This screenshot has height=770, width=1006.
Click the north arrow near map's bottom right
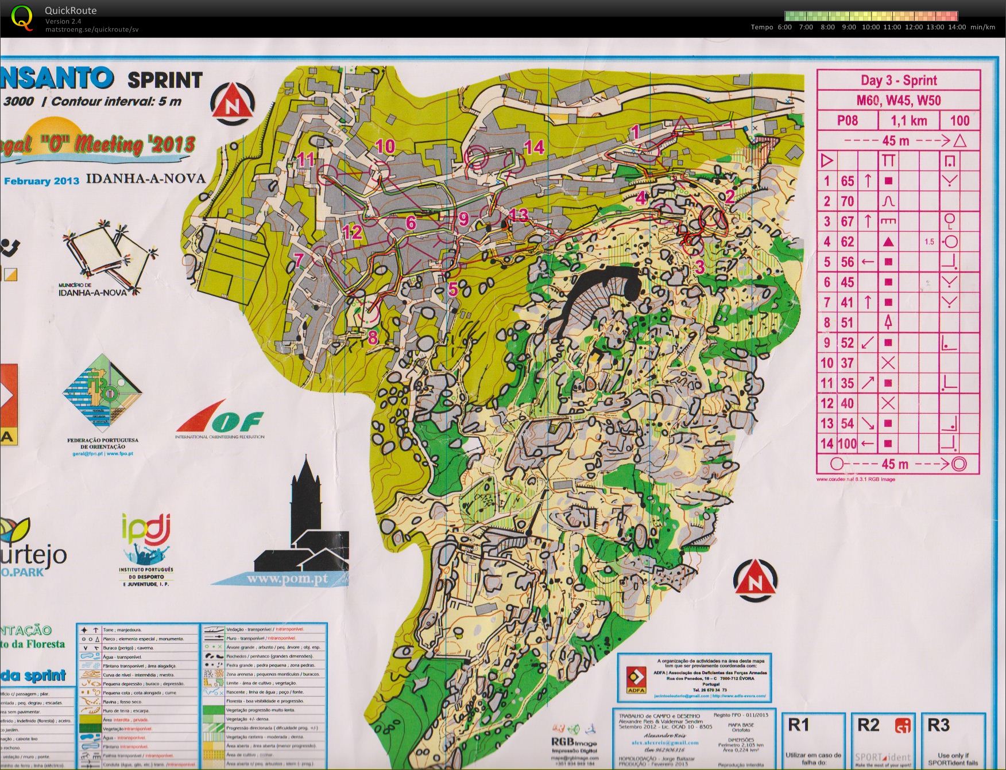point(756,581)
